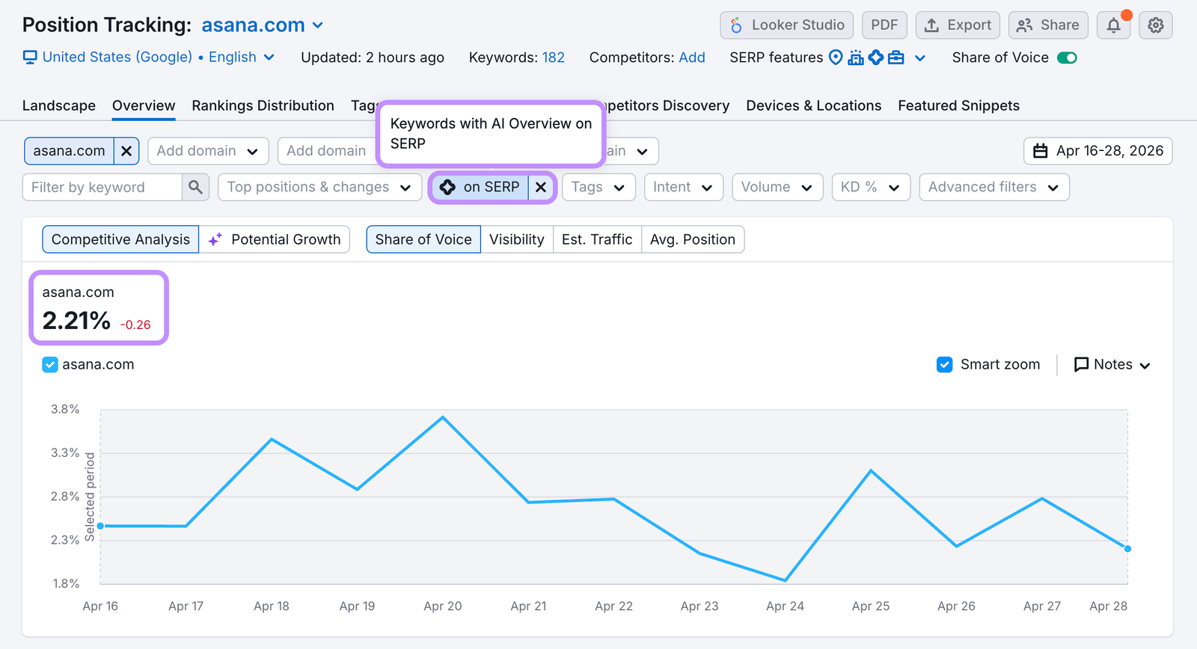Open Intent filter dropdown
This screenshot has width=1197, height=649.
coord(683,187)
